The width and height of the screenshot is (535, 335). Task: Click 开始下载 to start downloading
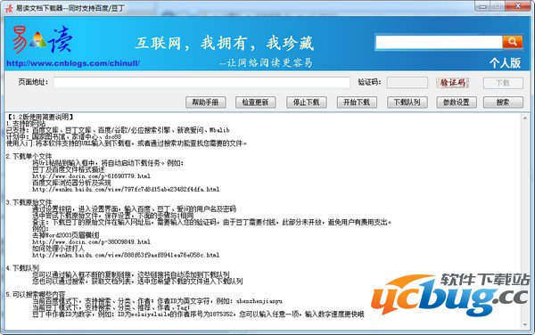tap(357, 102)
